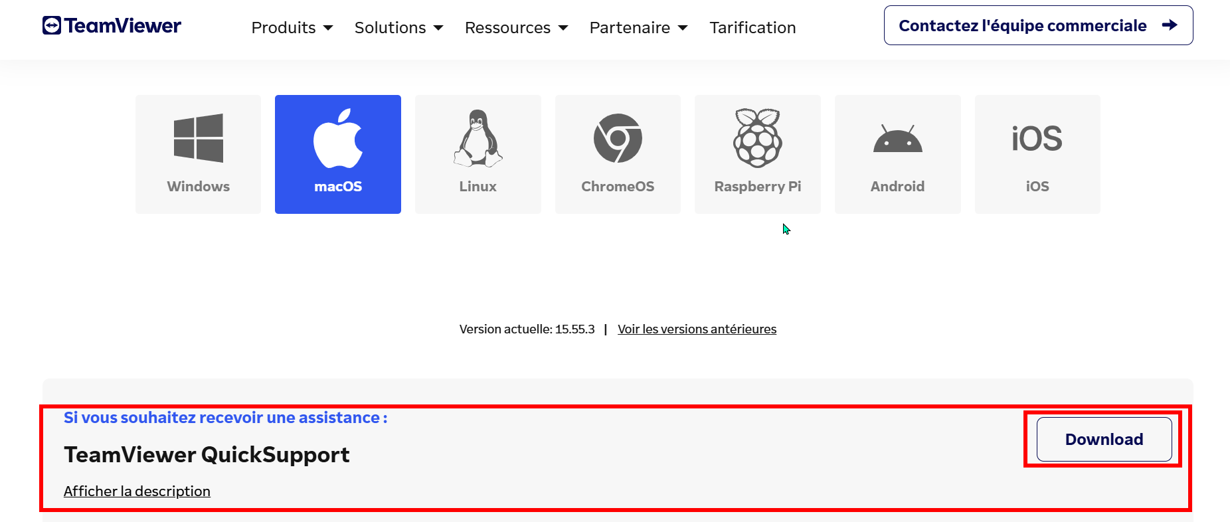The height and width of the screenshot is (522, 1230).
Task: Click Contactez l'équipe commerciale button
Action: point(1038,25)
